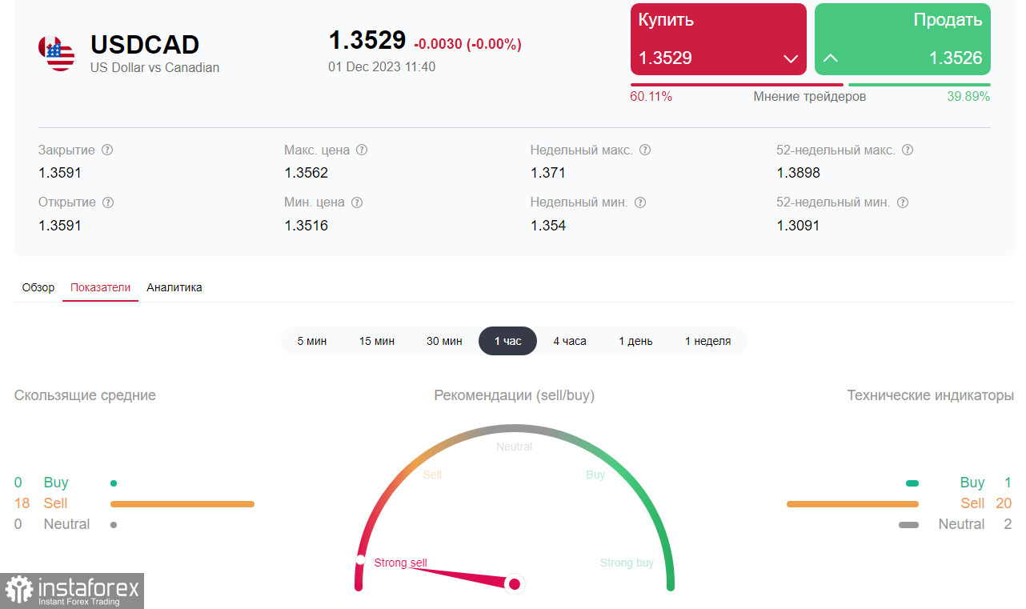Open help icon next to Открытие
Viewport: 1026px width, 609px height.
coord(108,202)
